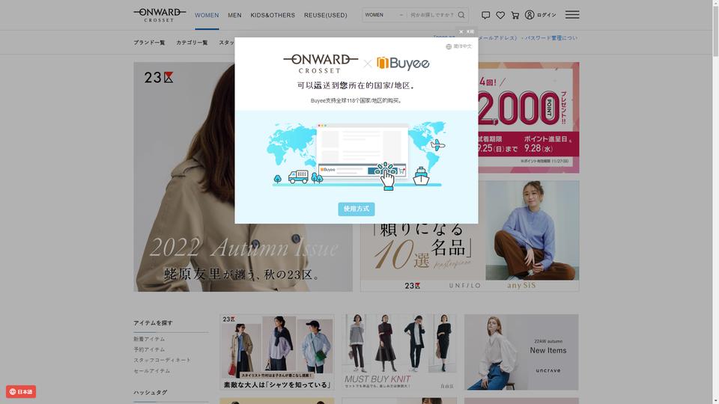
Task: Click the user account icon
Action: (530, 15)
